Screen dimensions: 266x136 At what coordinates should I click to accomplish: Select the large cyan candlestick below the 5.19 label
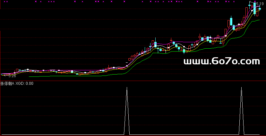[x=254, y=10]
